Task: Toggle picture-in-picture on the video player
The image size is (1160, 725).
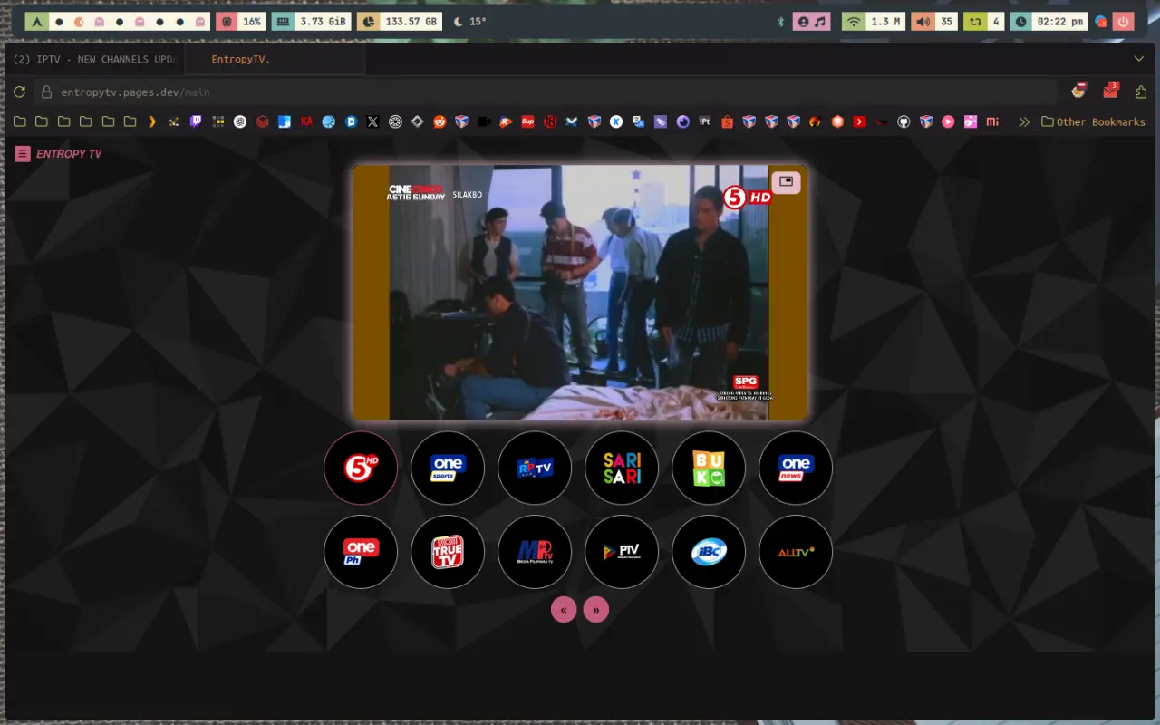Action: [x=786, y=182]
